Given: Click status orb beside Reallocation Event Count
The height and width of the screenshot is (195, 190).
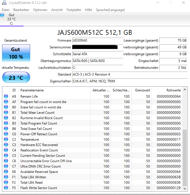Looking at the screenshot, I should (6, 150).
